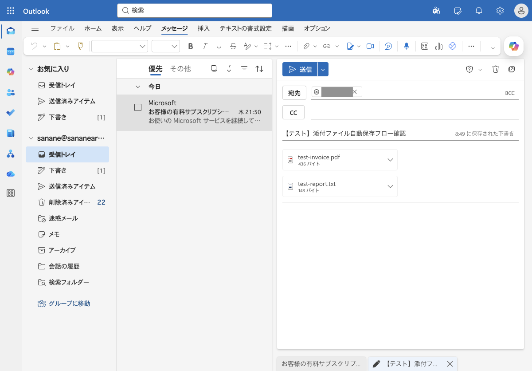Click the CC button
Screen dimensions: 532x371
[x=293, y=112]
